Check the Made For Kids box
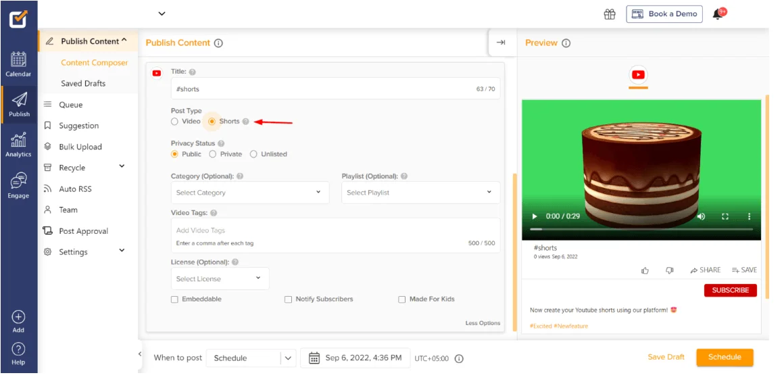Screen dimensions: 784x388 point(402,299)
